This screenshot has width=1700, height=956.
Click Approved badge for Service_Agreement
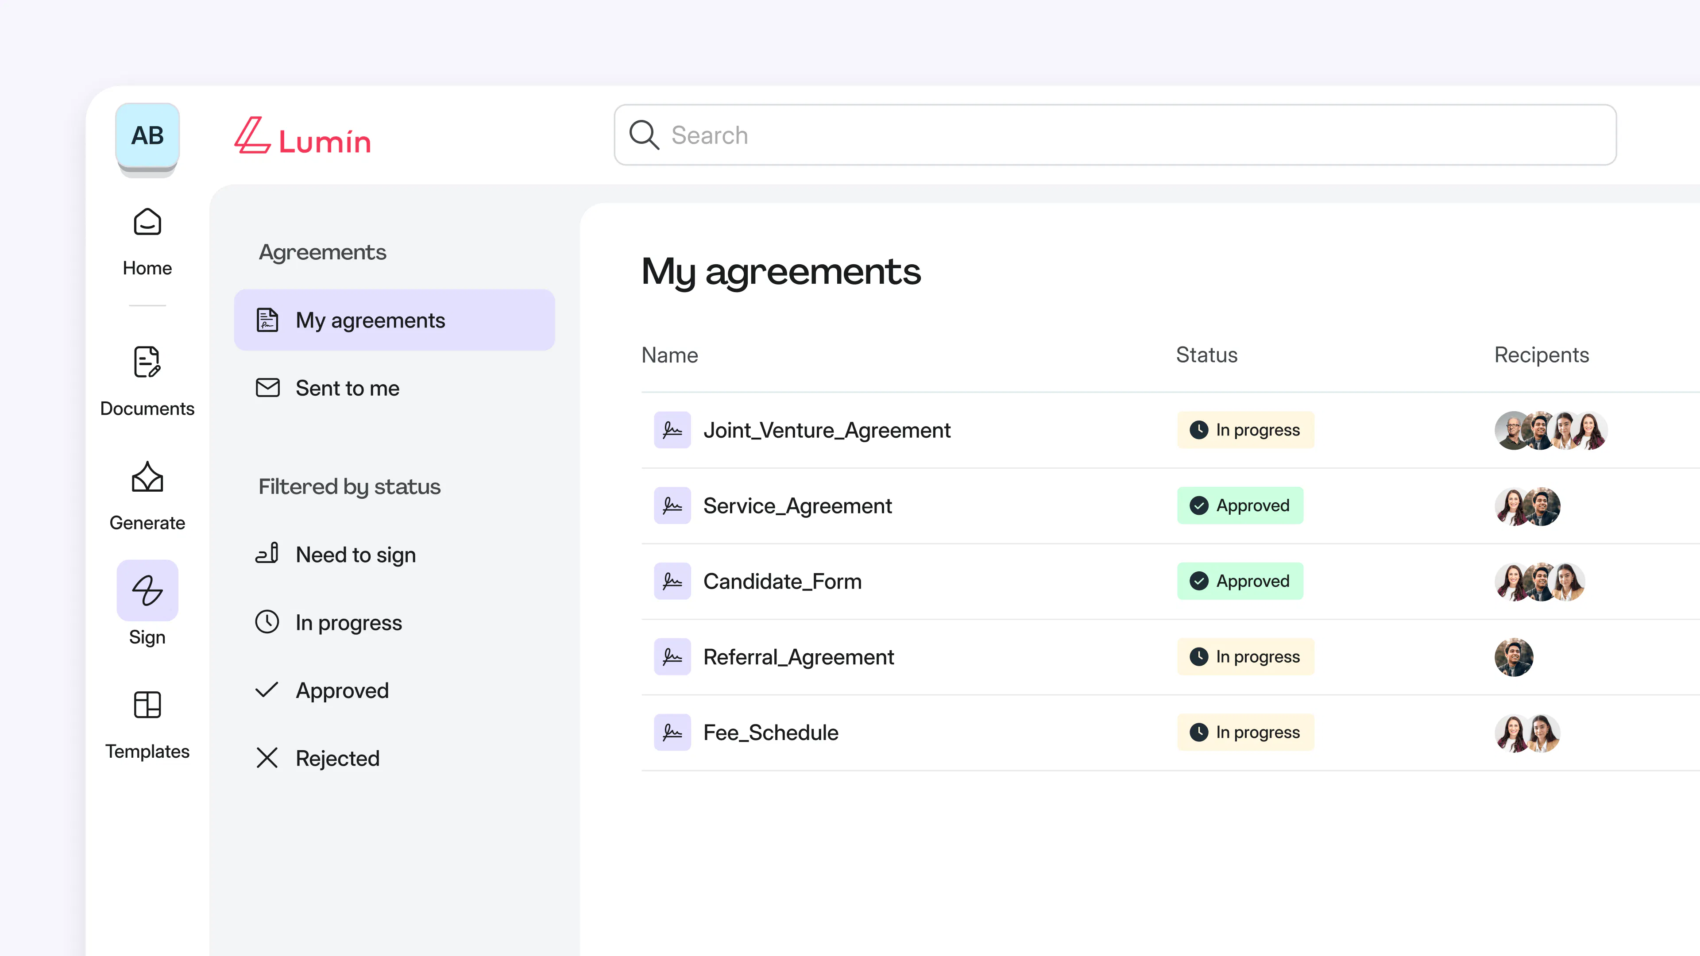(x=1240, y=505)
